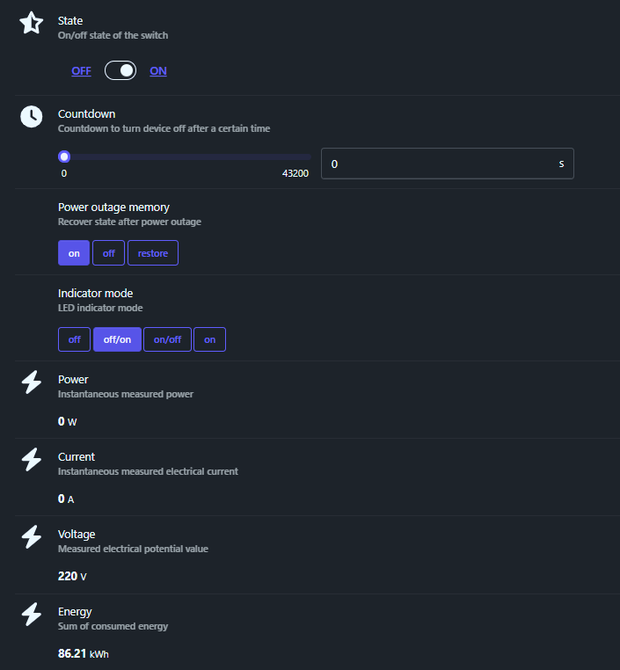Image resolution: width=620 pixels, height=670 pixels.
Task: Click the clock icon beside Countdown
Action: coord(32,117)
